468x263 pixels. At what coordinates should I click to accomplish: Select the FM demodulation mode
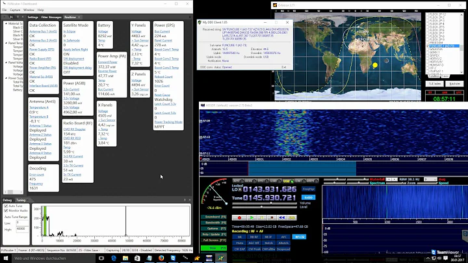(263, 181)
